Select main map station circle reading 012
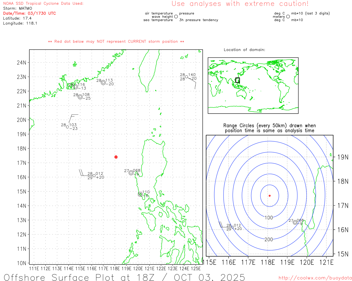Viewport: 352px width, 281px height. click(94, 176)
